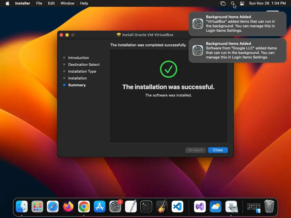Screen dimensions: 291x218
Task: Open the Google LLC Background Items notification
Action: click(237, 51)
